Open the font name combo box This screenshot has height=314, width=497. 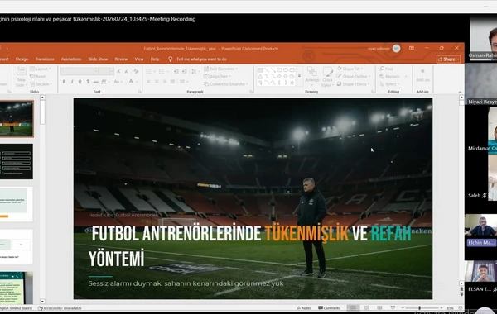point(80,71)
